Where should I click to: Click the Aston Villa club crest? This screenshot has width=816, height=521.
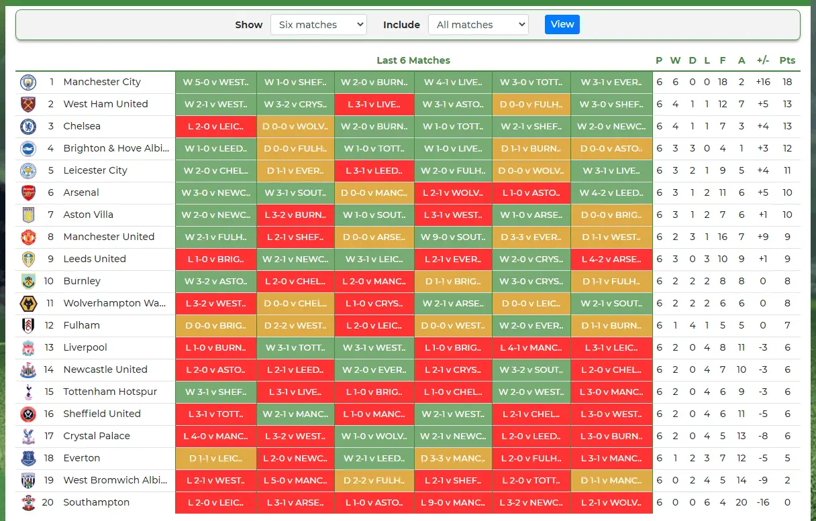[28, 215]
